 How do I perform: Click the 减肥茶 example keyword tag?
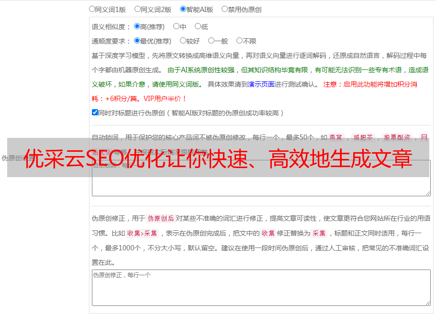tap(363, 137)
